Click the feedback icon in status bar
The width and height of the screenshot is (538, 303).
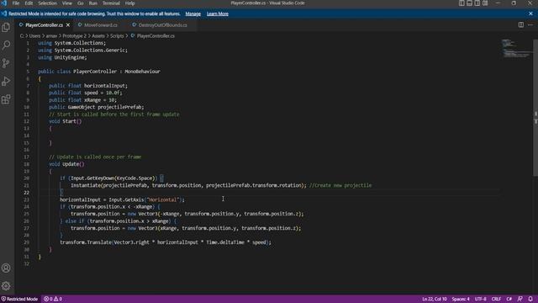(520, 299)
